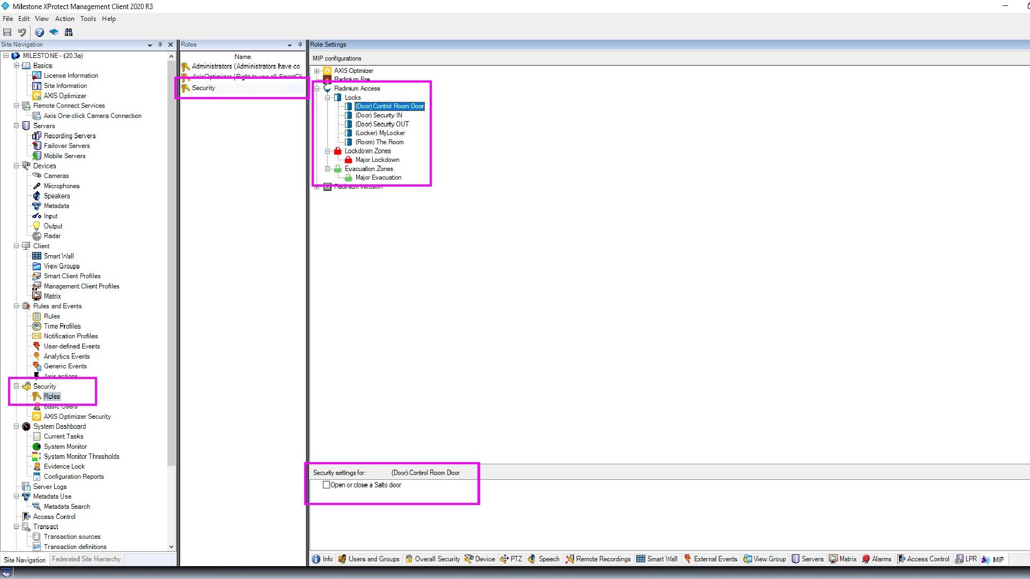Switch to the Users and Groups tab

point(369,559)
